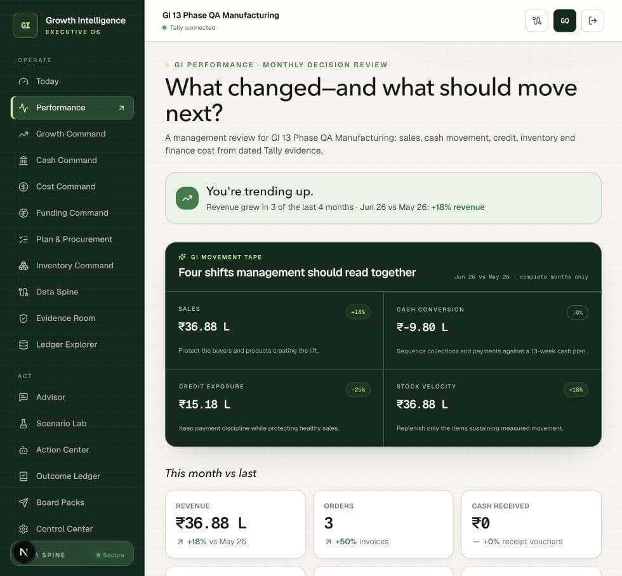This screenshot has width=622, height=576.
Task: Click the Action Center robot icon
Action: (23, 450)
